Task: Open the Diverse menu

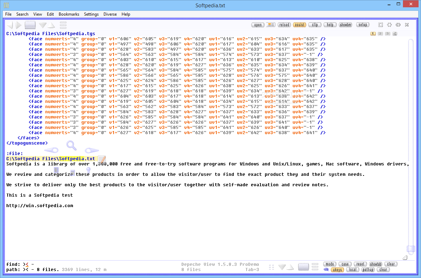Action: [x=110, y=14]
